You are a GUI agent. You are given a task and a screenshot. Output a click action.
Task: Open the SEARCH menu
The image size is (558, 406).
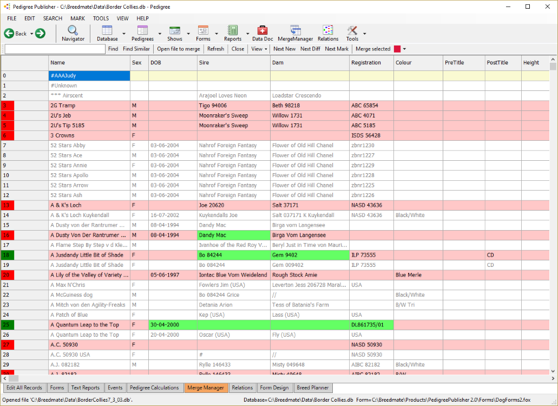coord(52,18)
